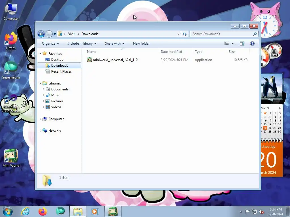Open the Documents library
290x217 pixels.
(x=60, y=89)
